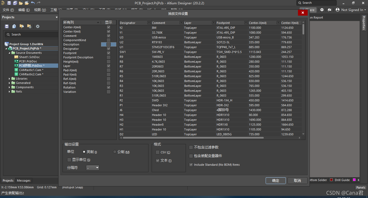Image resolution: width=368 pixels, height=198 pixels.
Task: Click the Projects panel save icon
Action: coord(7,26)
